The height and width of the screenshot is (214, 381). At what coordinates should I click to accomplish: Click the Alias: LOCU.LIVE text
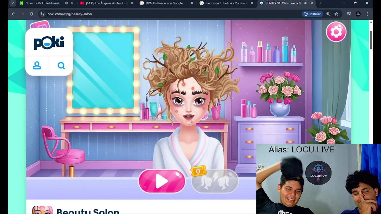(302, 150)
